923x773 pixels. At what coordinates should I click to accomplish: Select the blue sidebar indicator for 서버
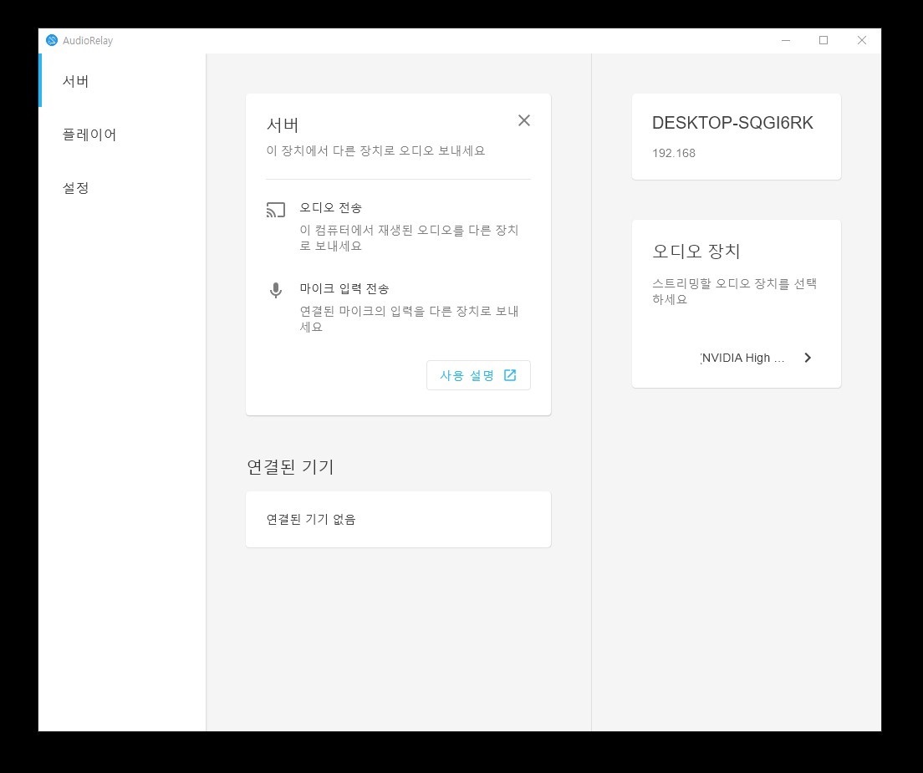39,80
